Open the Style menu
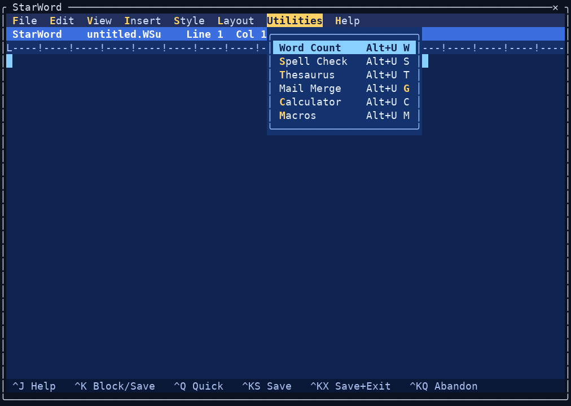The height and width of the screenshot is (406, 571). 189,21
